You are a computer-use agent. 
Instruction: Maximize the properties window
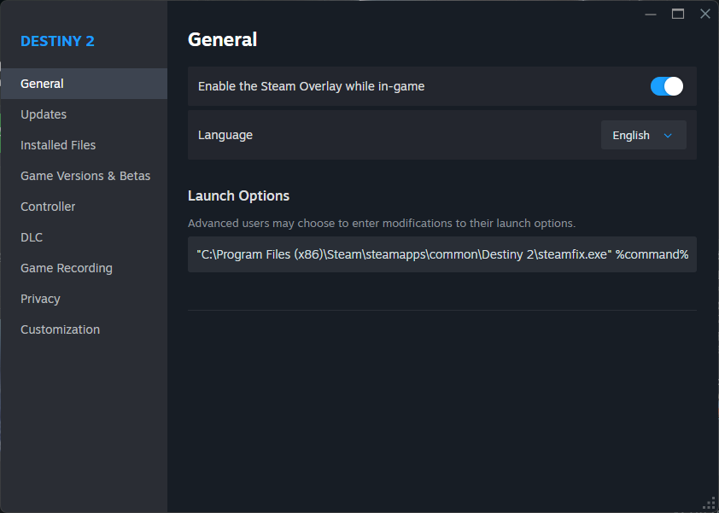(x=678, y=15)
